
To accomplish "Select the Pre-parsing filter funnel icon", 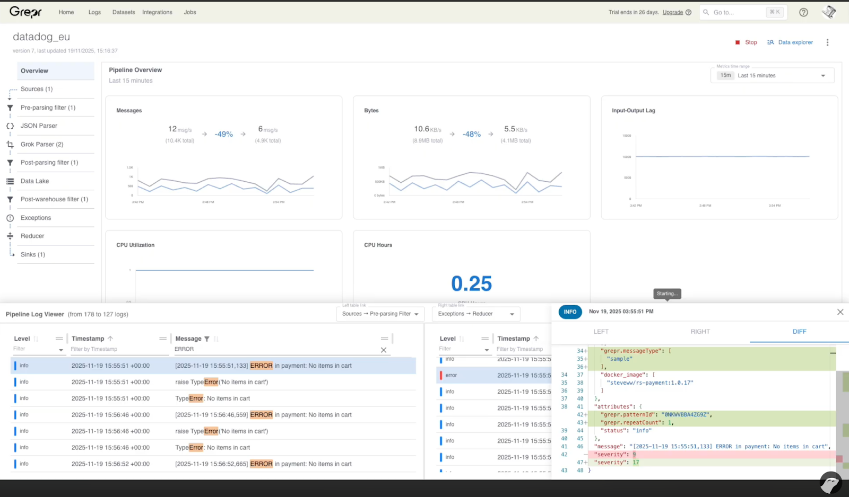I will pos(10,108).
